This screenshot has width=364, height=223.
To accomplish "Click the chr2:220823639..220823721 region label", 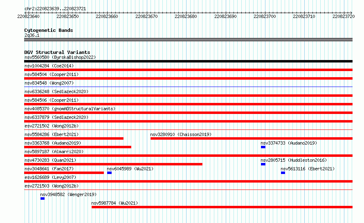I will [55, 9].
